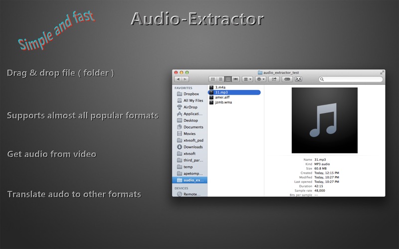
Task: Click the Created value Today, 12:15 PM
Action: [327, 173]
